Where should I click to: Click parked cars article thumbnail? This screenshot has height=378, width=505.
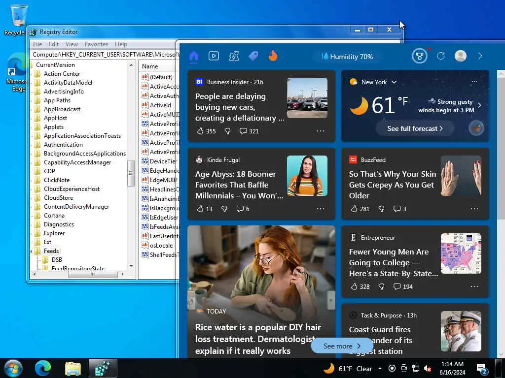(307, 98)
